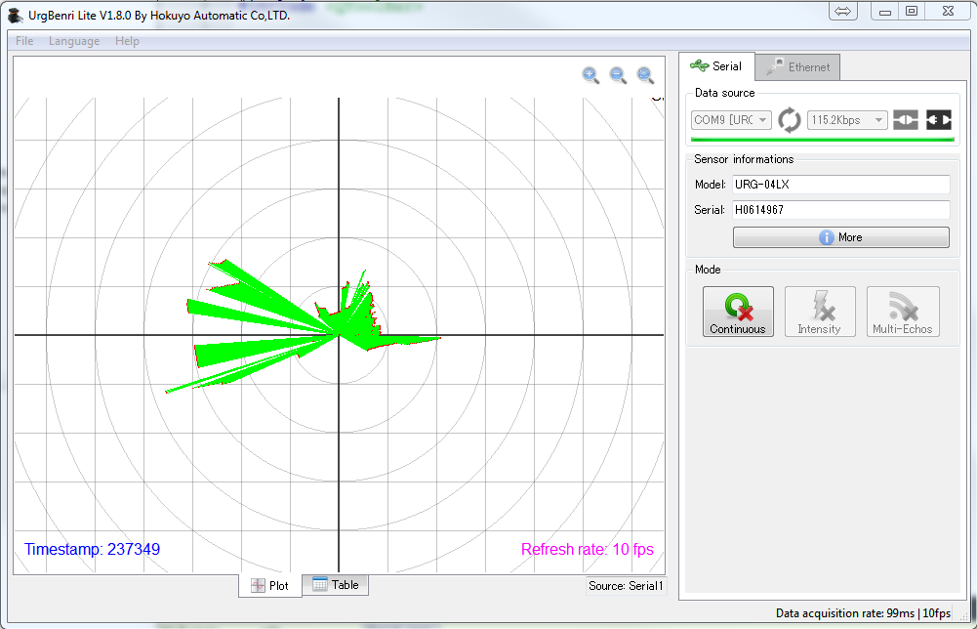Open the File menu

pyautogui.click(x=24, y=41)
